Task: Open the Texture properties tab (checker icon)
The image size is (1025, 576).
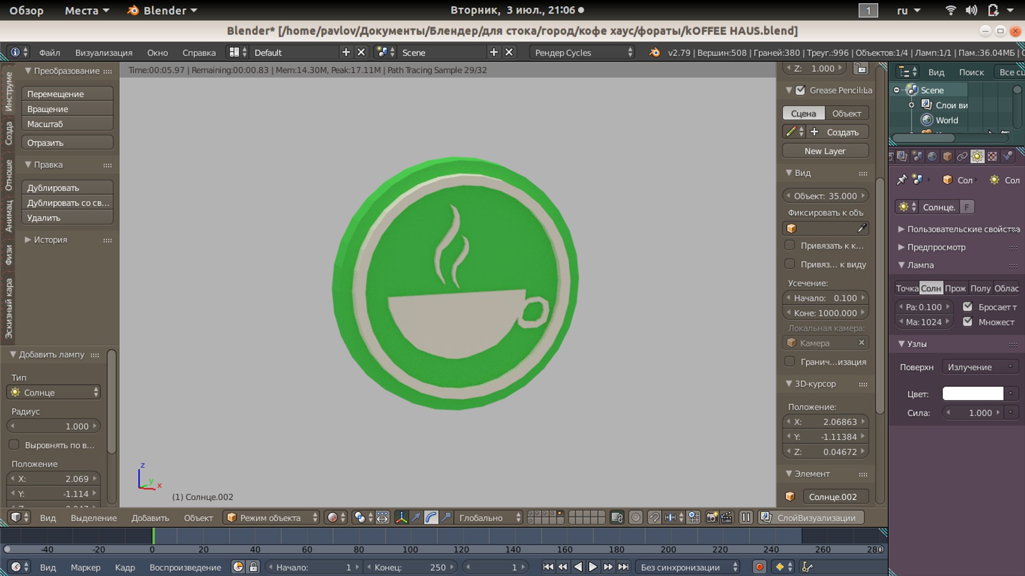Action: coord(992,156)
